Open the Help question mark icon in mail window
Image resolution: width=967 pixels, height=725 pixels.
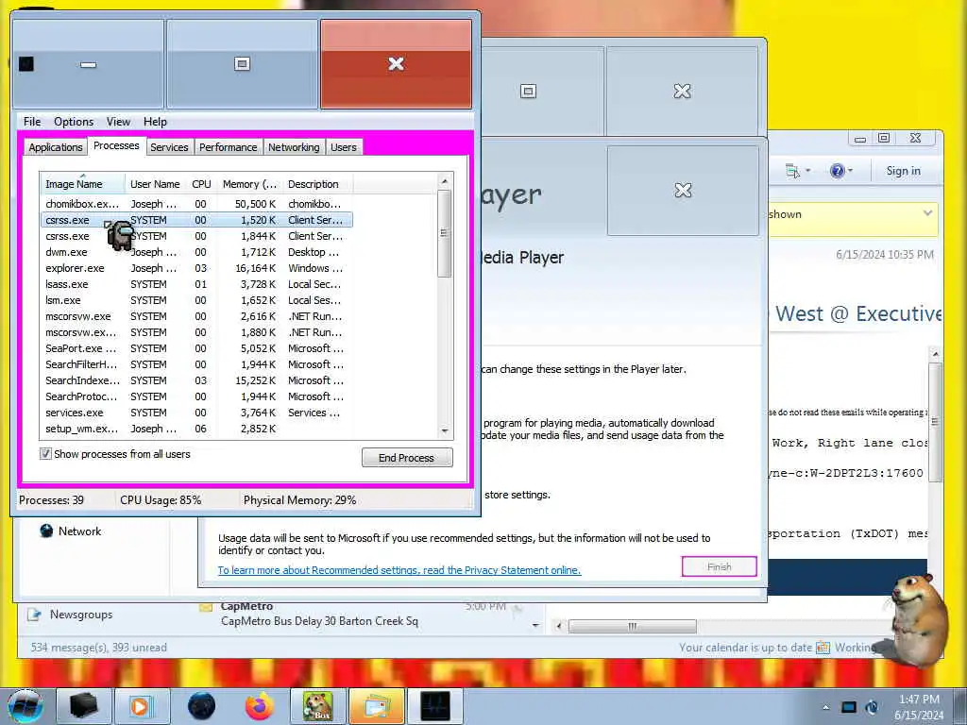pyautogui.click(x=837, y=171)
